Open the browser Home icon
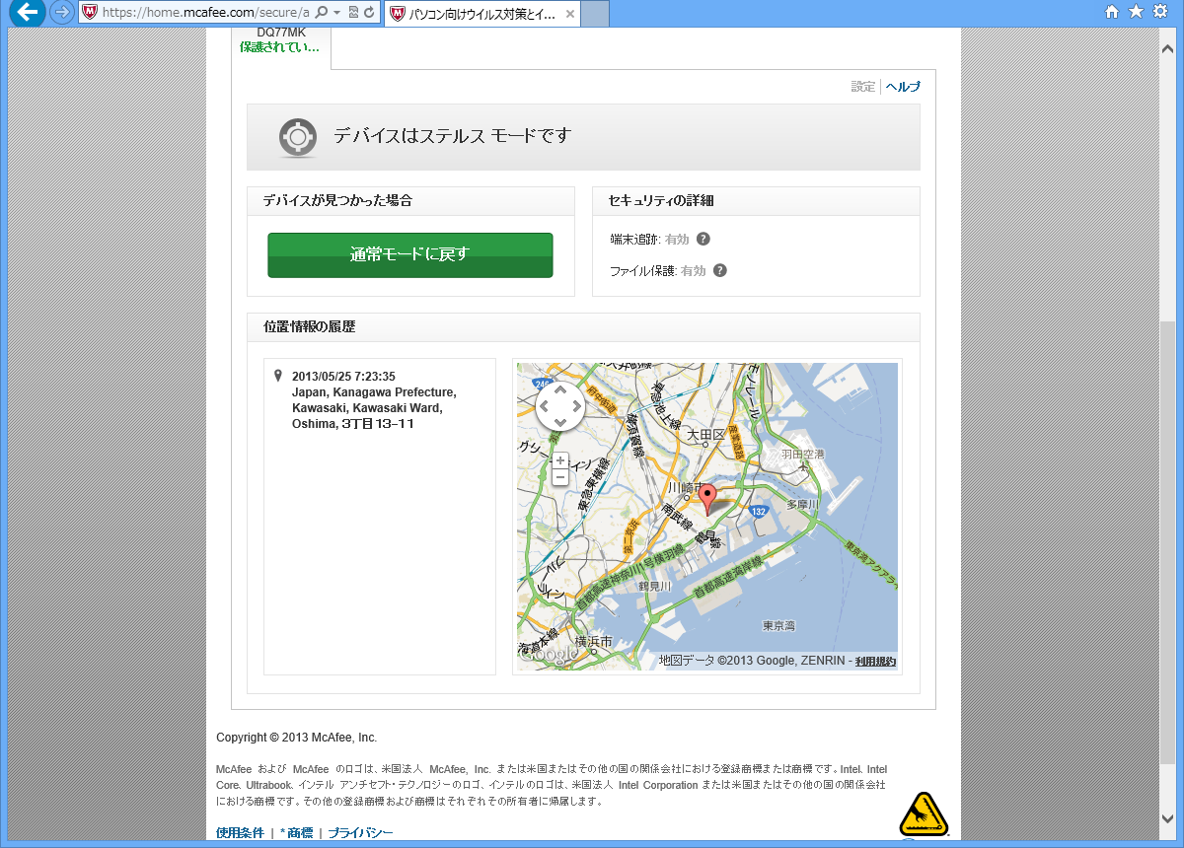This screenshot has height=848, width=1184. 1112,12
